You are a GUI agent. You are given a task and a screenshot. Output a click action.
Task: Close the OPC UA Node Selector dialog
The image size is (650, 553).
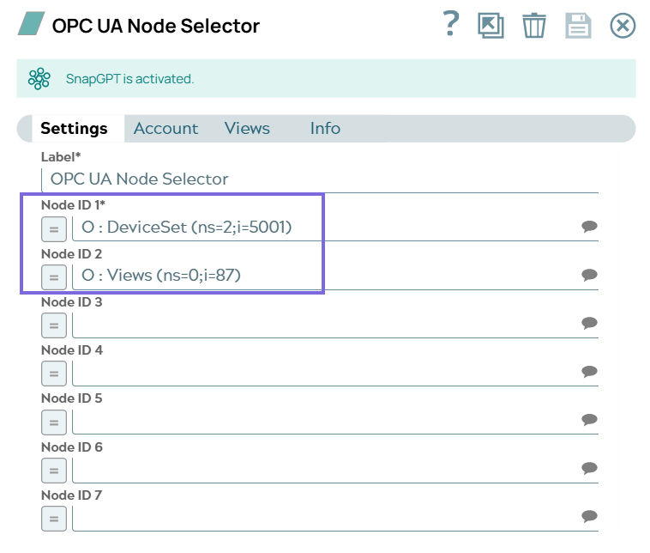point(623,26)
